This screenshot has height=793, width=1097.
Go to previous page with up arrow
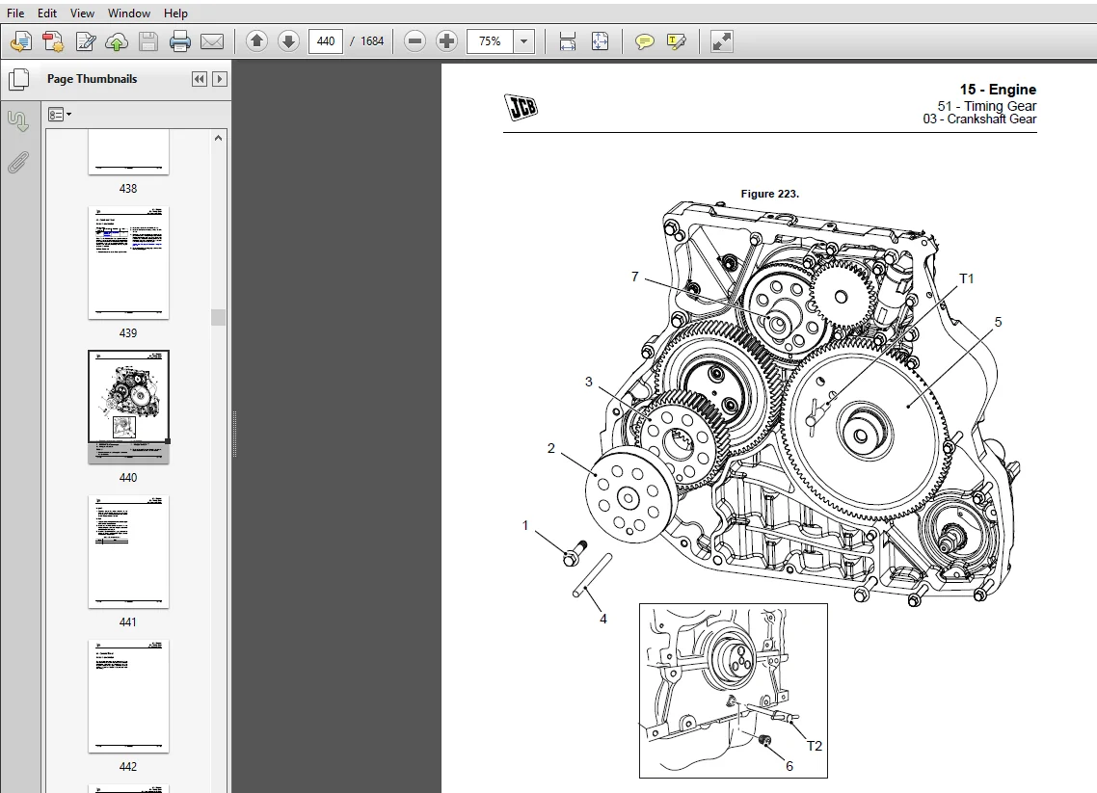(256, 41)
